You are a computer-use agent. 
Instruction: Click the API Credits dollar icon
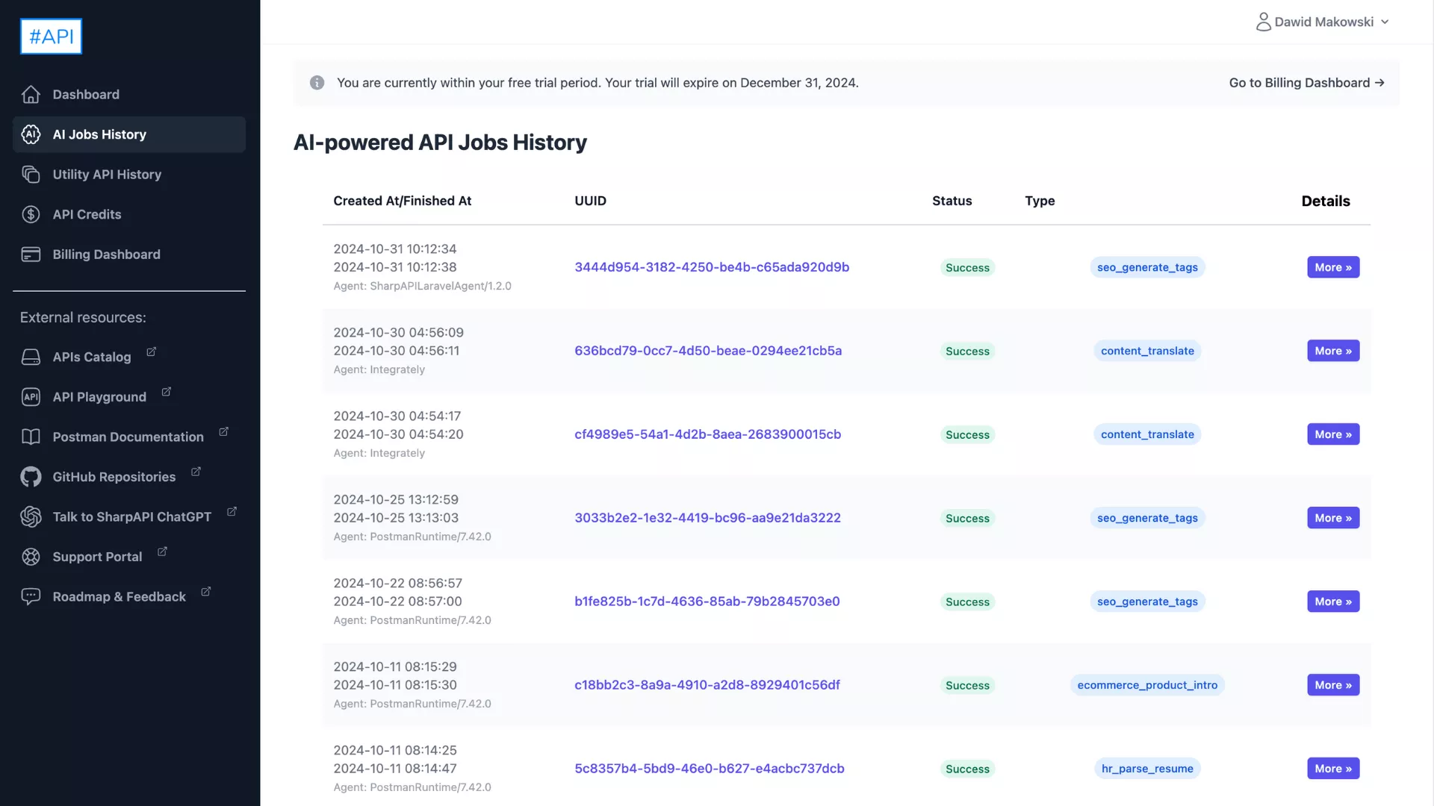31,214
